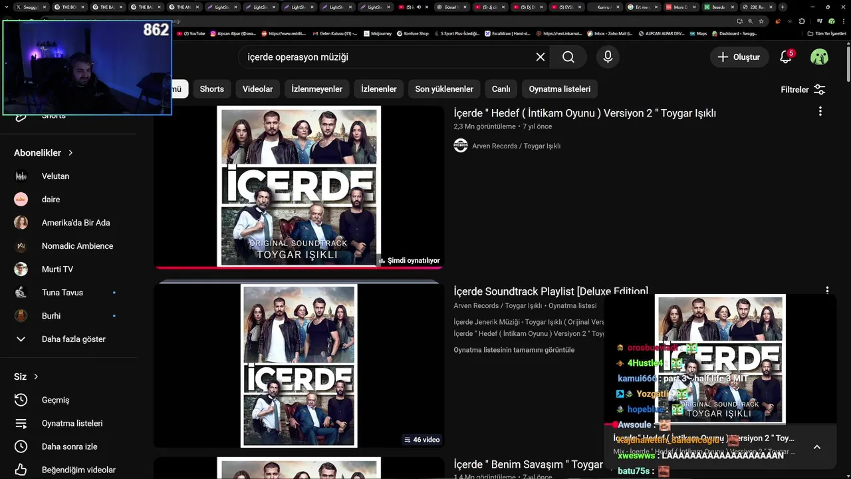This screenshot has width=851, height=479.
Task: Switch to the Görsel browser tab
Action: (x=451, y=7)
